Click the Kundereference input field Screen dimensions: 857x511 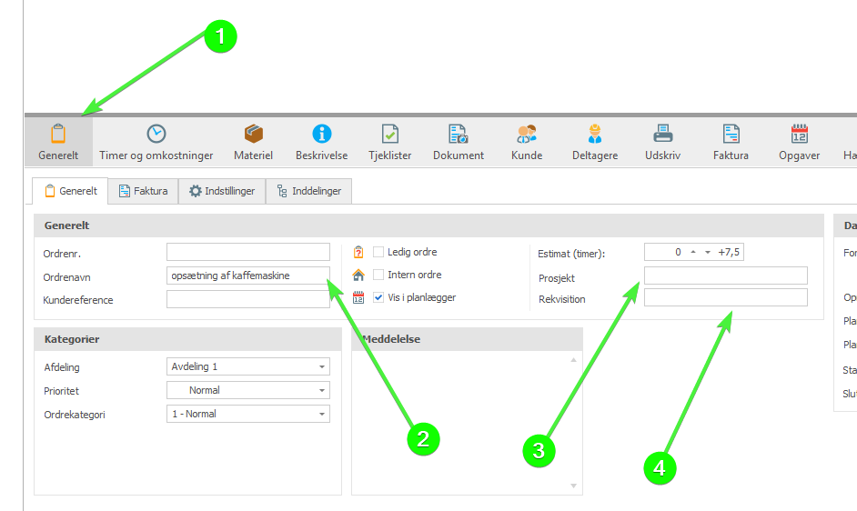pos(248,299)
